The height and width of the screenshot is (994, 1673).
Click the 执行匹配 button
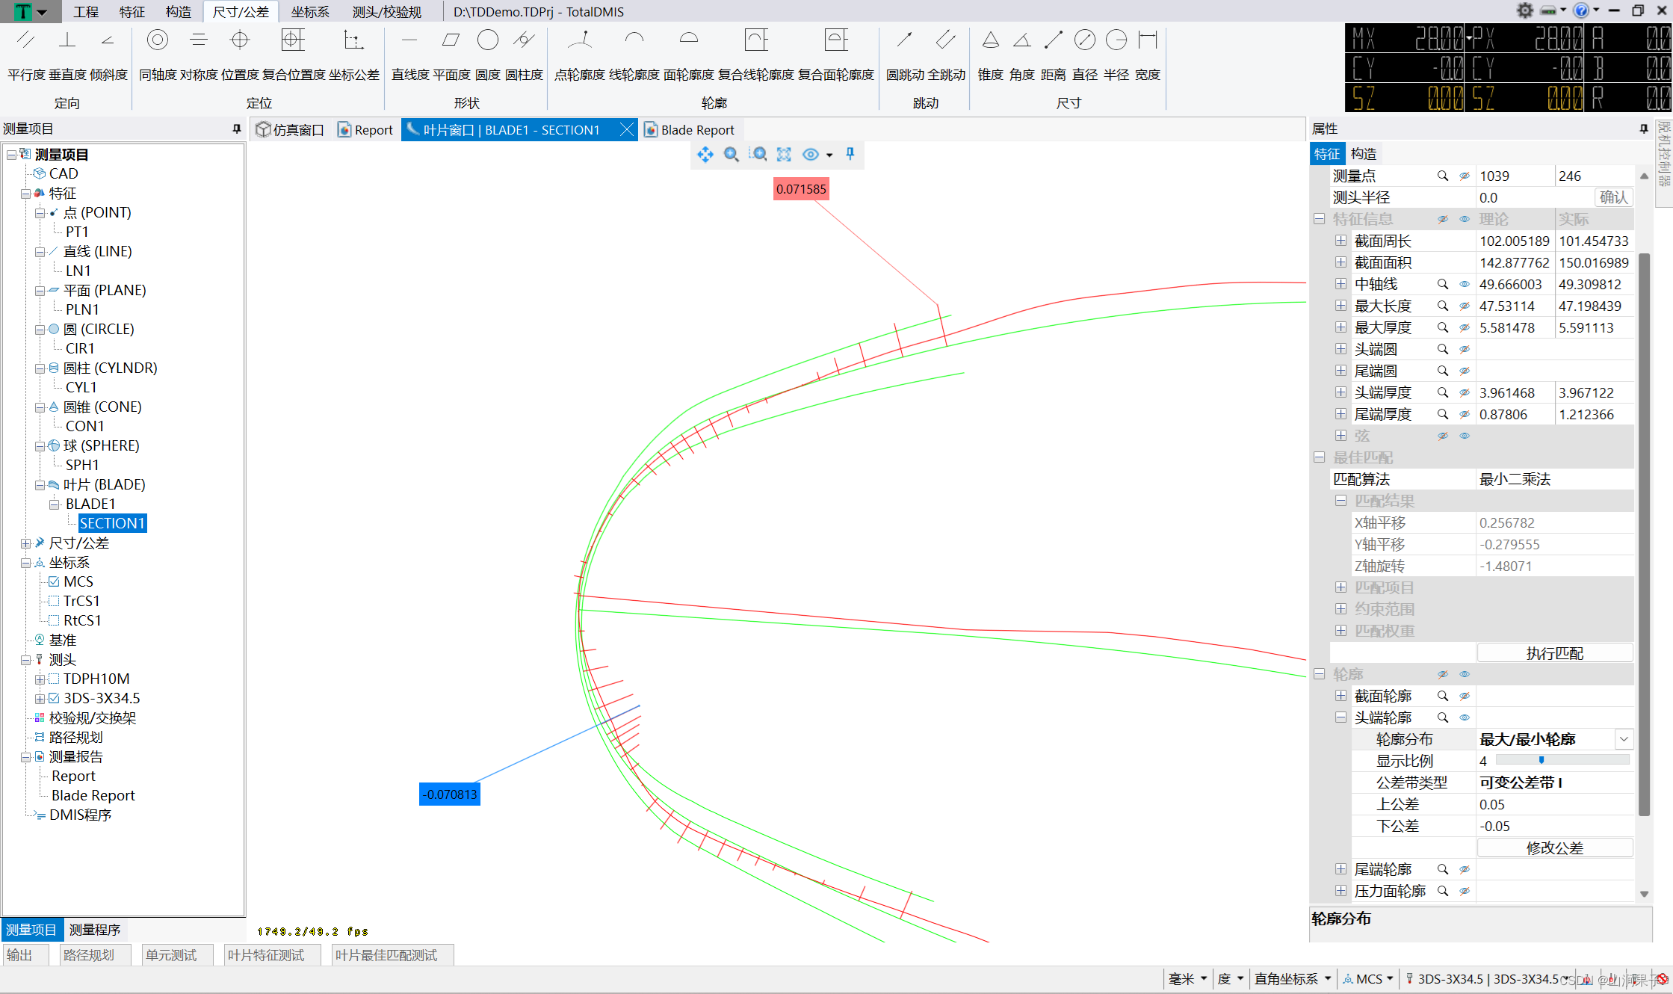click(x=1554, y=653)
